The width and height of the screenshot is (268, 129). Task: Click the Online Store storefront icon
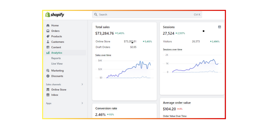pos(48,90)
